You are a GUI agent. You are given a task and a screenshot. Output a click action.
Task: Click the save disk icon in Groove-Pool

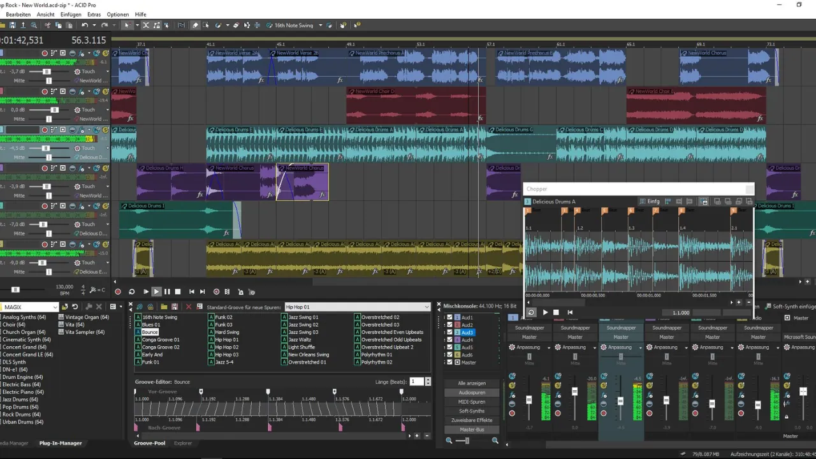click(174, 307)
